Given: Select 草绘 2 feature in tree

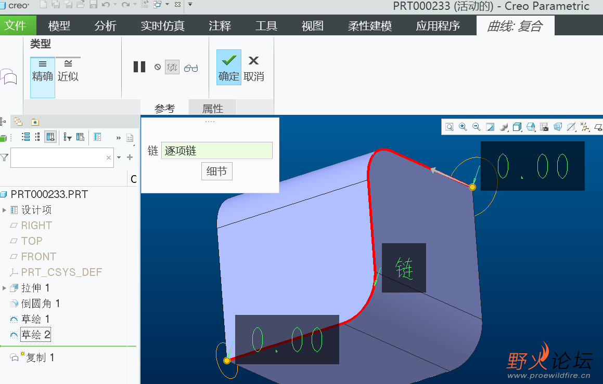Looking at the screenshot, I should [x=36, y=335].
